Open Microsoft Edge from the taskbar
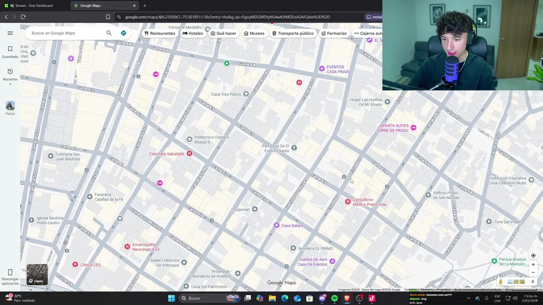 tap(285, 298)
